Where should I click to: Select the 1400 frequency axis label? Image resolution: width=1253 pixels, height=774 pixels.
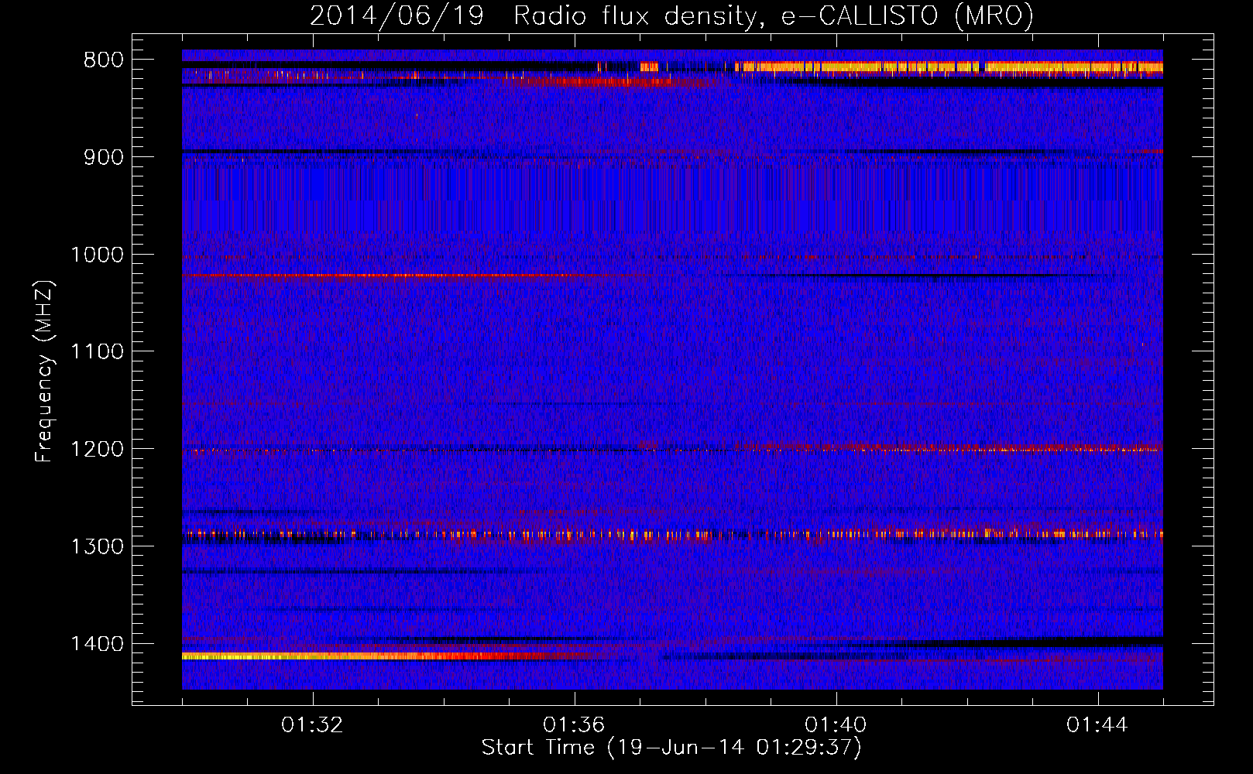(x=97, y=644)
